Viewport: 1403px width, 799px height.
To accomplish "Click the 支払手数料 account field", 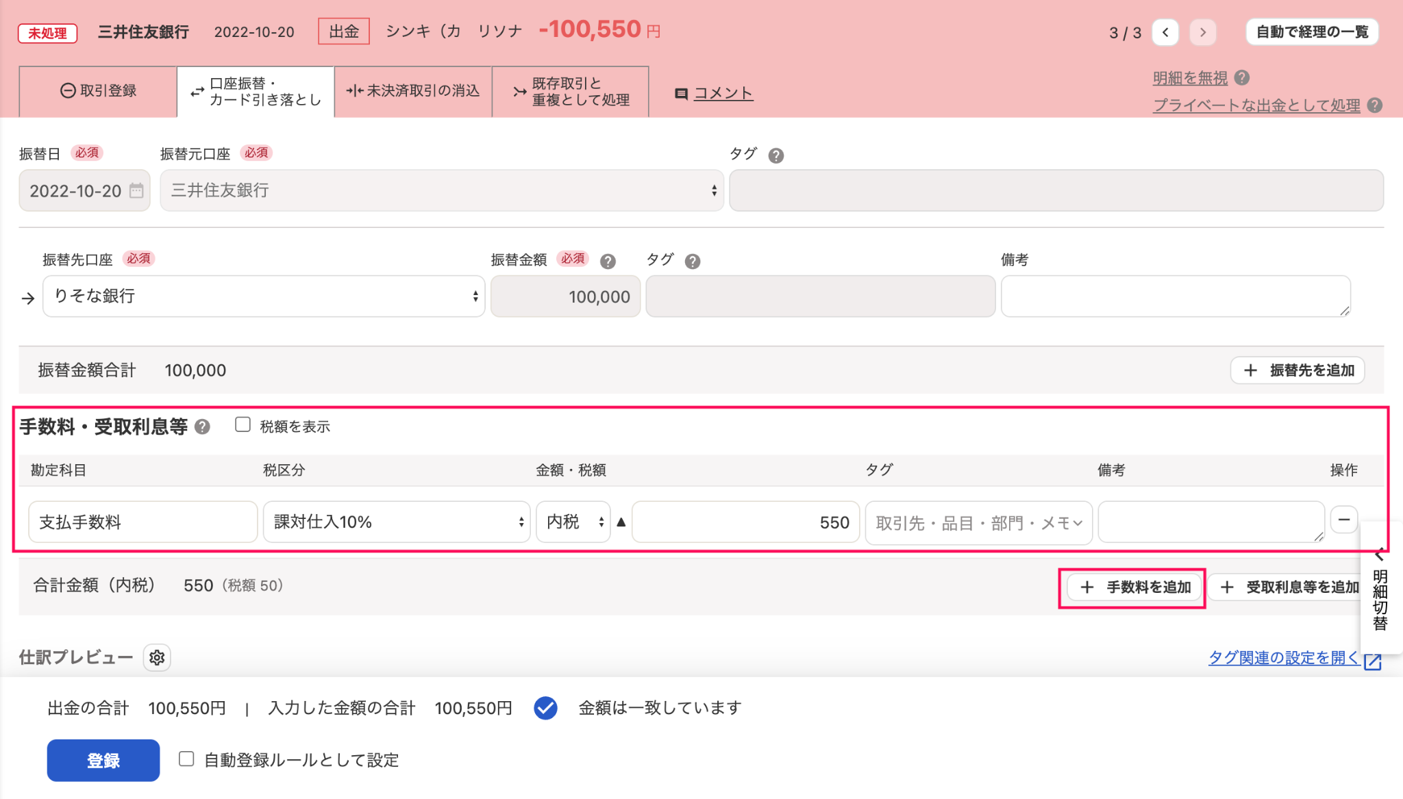I will click(x=143, y=522).
